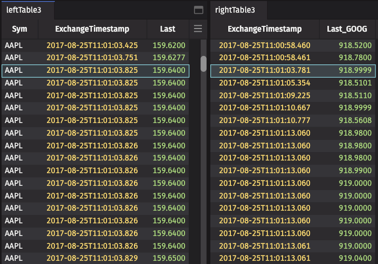The image size is (378, 264).
Task: Click the right table ExchangeTimestamp column header
Action: point(265,29)
